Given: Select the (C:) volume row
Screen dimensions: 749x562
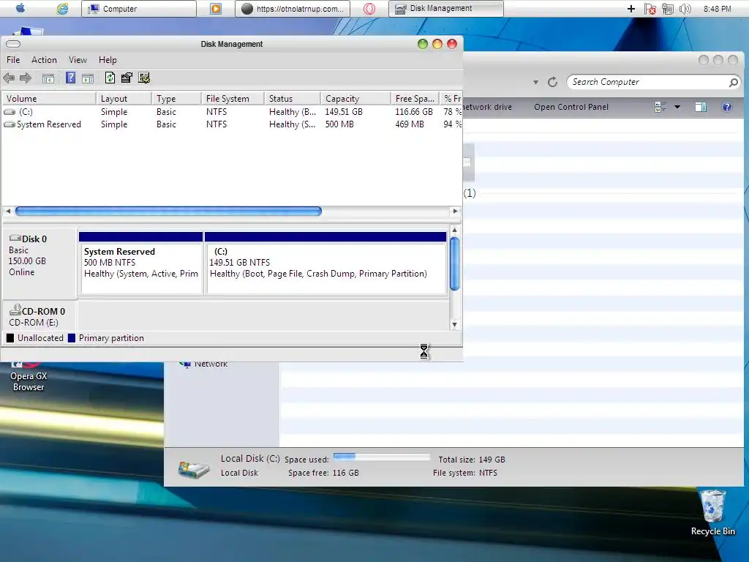Looking at the screenshot, I should 232,112.
